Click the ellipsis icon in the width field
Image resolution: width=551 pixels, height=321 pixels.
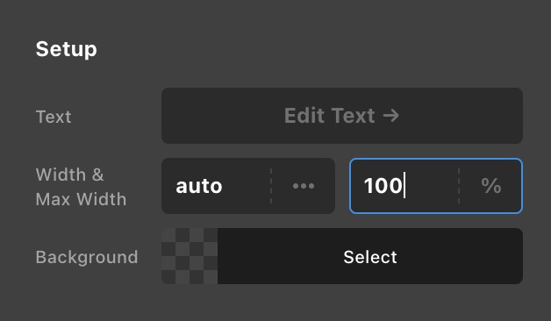[304, 186]
